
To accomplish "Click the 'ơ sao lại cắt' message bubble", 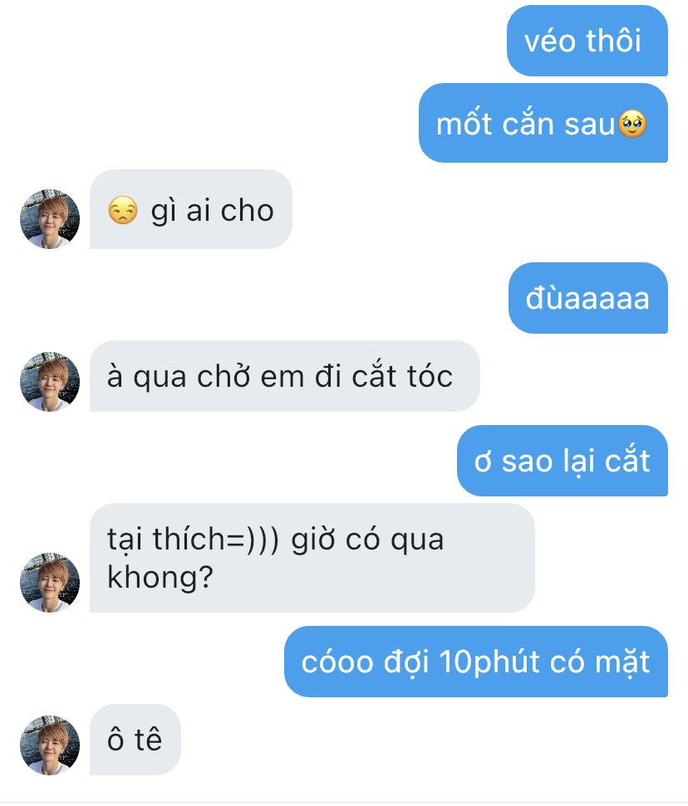I will click(563, 461).
